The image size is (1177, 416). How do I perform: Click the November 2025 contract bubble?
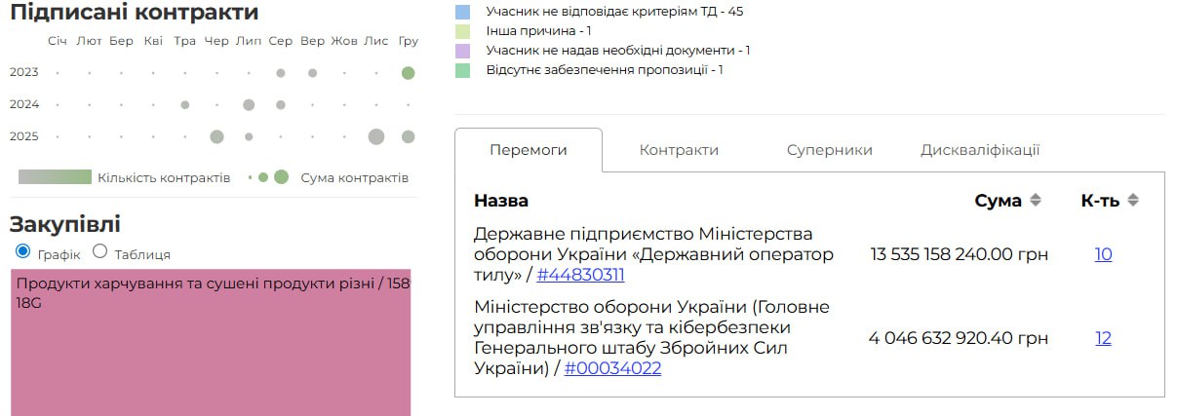click(375, 136)
